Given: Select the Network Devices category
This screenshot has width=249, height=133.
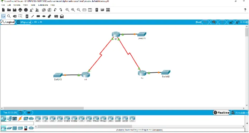Looking at the screenshot, I should [3, 119].
